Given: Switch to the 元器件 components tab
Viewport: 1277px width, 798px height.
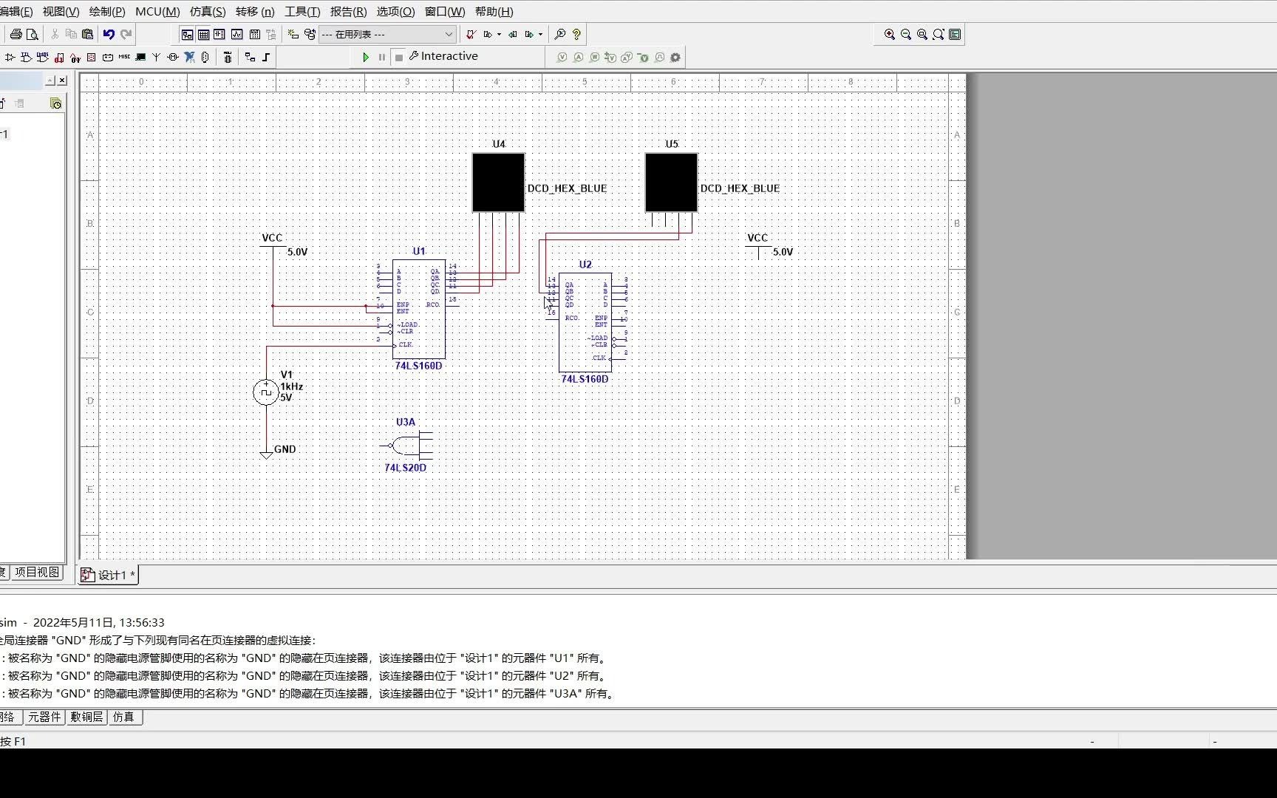Looking at the screenshot, I should coord(44,717).
